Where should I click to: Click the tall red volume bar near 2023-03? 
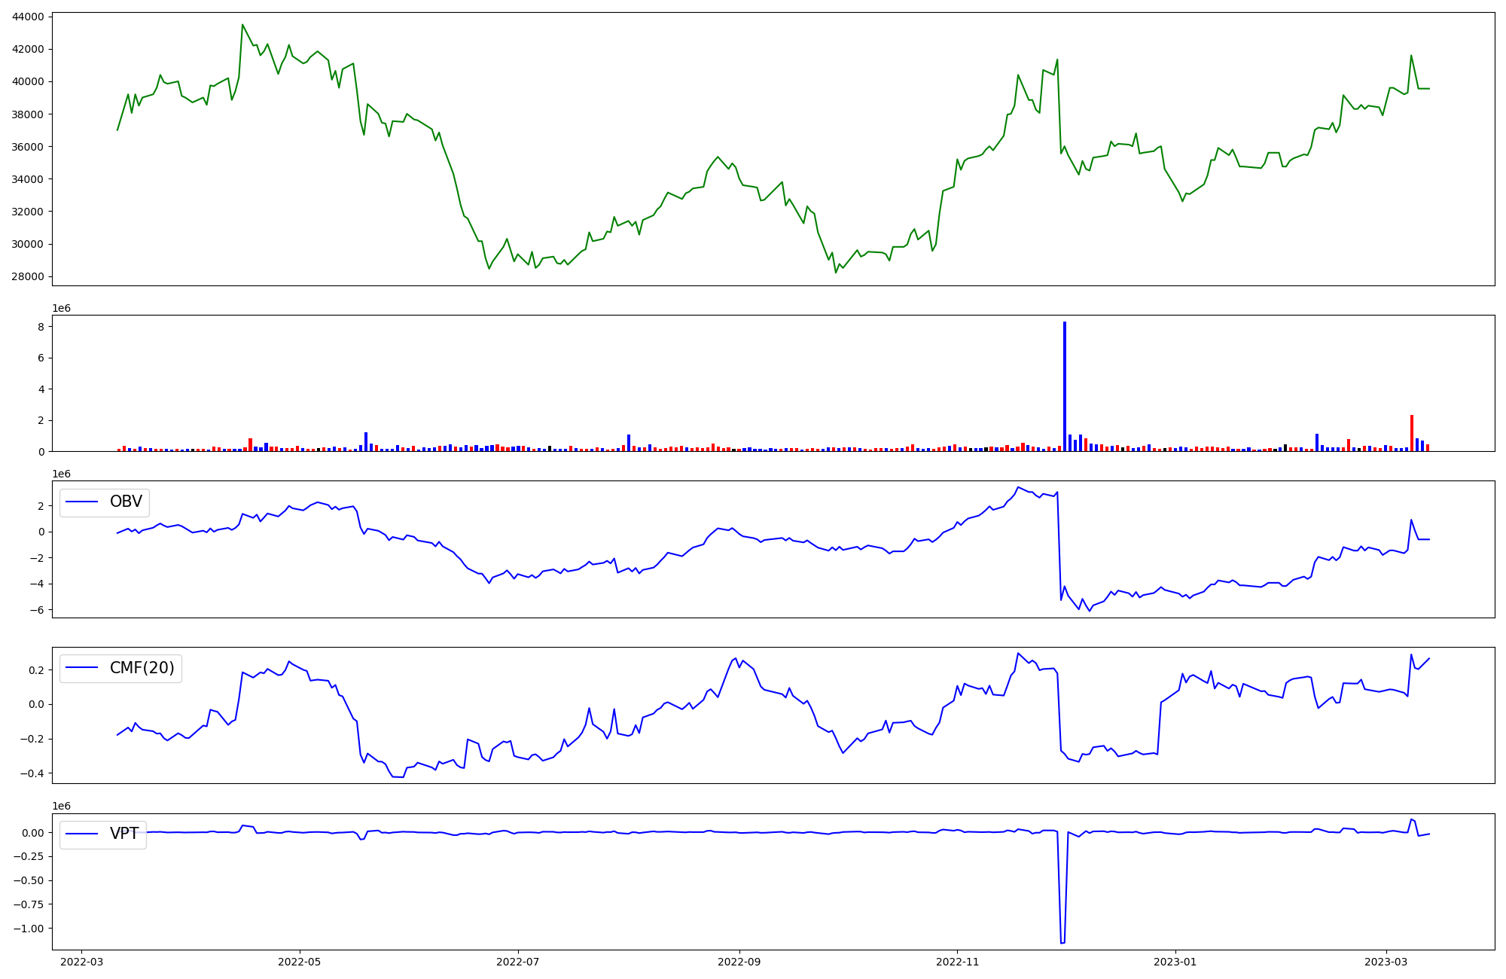[x=1412, y=433]
